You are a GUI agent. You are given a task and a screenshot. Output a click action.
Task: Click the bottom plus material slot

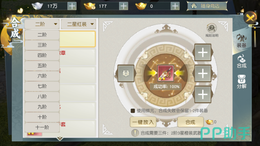tap(203, 94)
